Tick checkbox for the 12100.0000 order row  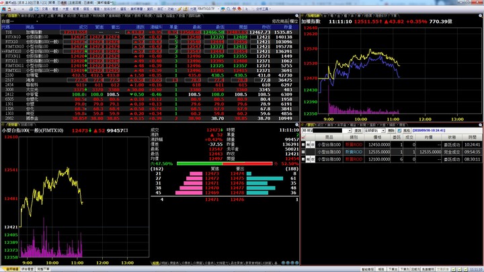303,159
